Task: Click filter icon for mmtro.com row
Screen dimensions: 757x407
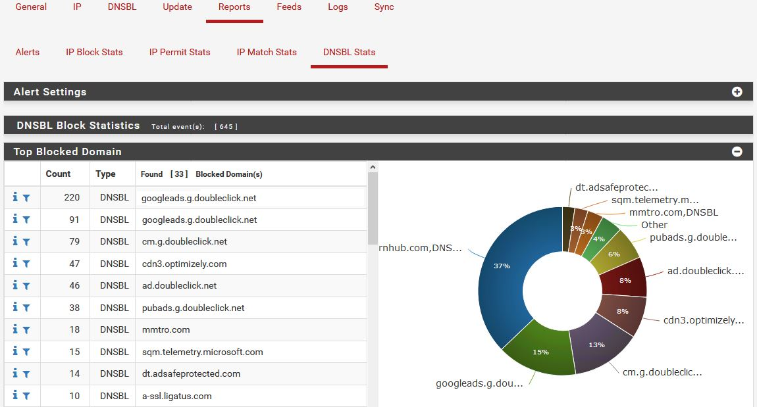Action: (x=26, y=329)
